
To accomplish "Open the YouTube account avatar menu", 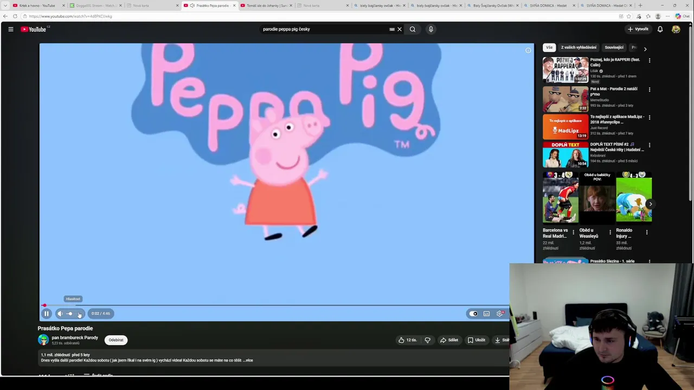I will [676, 29].
